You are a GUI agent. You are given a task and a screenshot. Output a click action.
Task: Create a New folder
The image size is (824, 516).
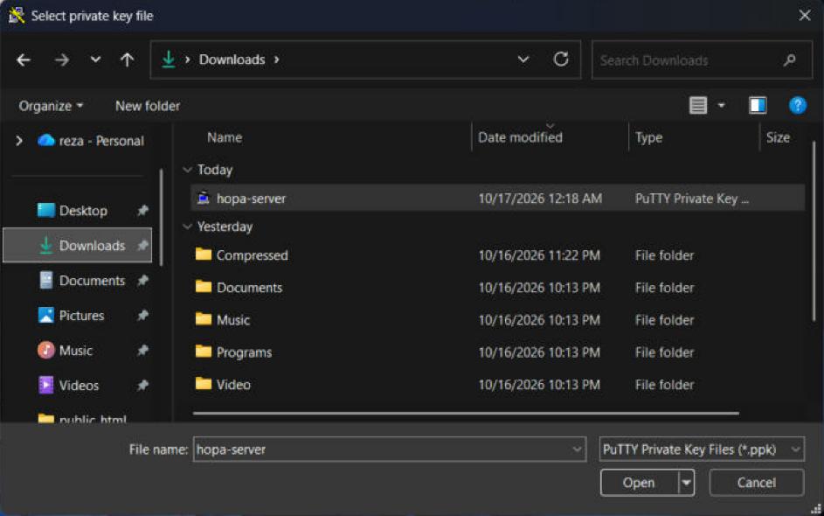(148, 106)
